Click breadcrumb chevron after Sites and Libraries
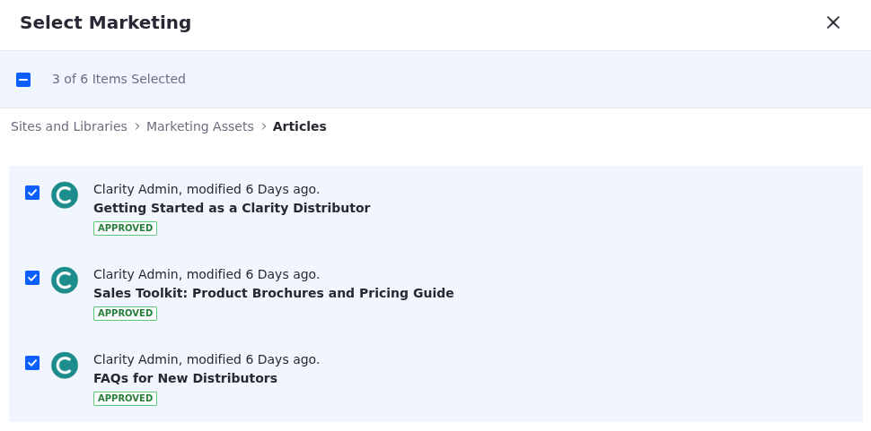Screen dimensions: 871x431 pyautogui.click(x=137, y=126)
